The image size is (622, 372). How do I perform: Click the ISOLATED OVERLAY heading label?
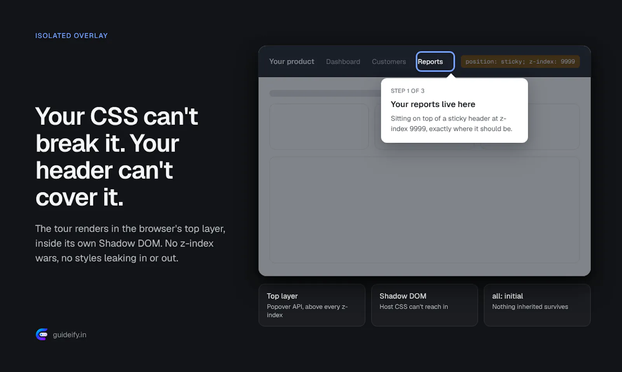click(72, 36)
